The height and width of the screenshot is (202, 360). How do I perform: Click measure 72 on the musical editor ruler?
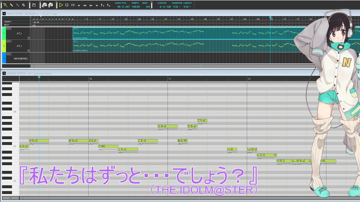click(x=249, y=79)
